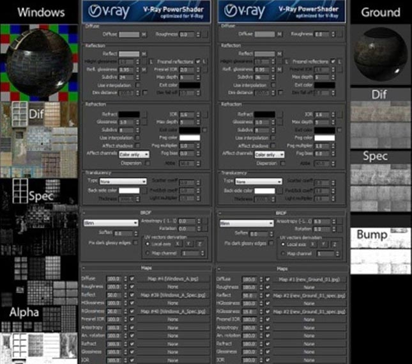412x364 pixels.
Task: Click Windows material preview sphere
Action: [x=39, y=63]
